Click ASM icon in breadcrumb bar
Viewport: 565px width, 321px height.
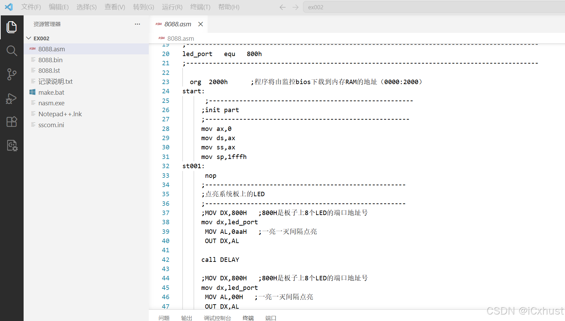point(161,38)
